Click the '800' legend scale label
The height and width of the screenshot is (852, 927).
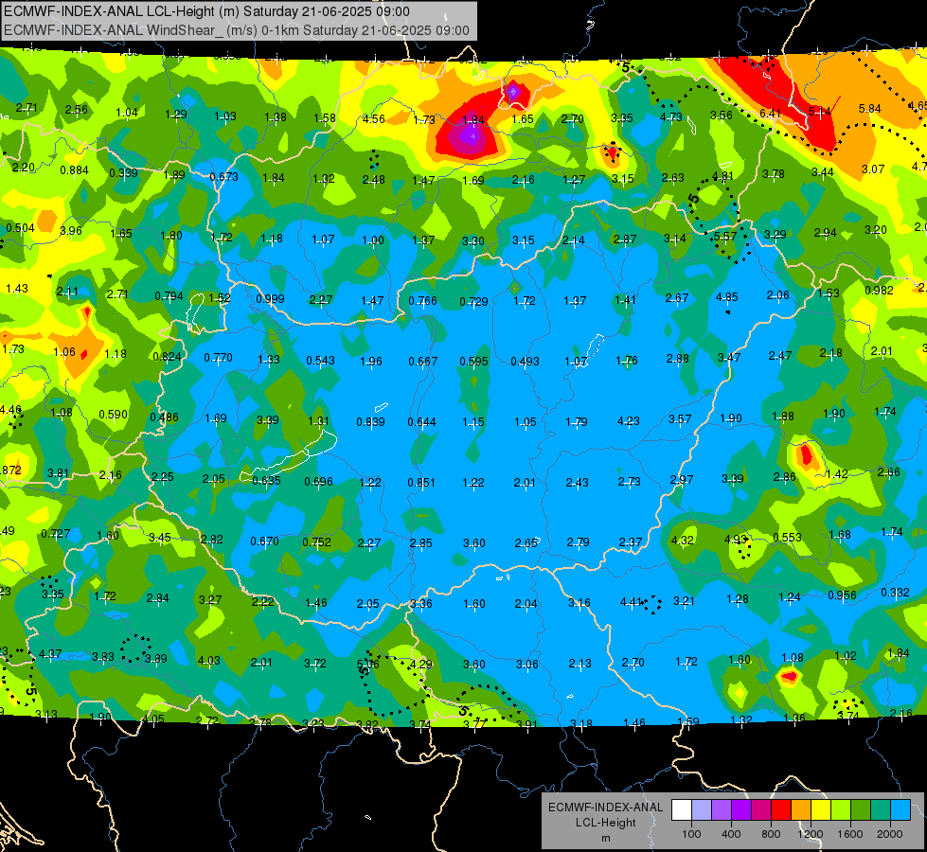771,834
